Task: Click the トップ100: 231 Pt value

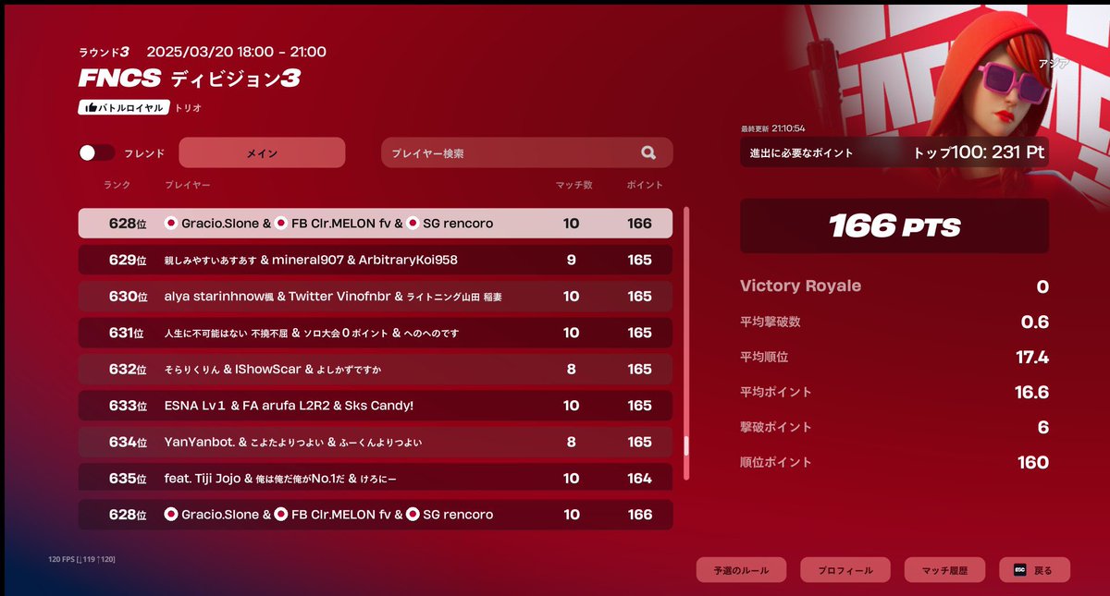Action: (x=979, y=152)
